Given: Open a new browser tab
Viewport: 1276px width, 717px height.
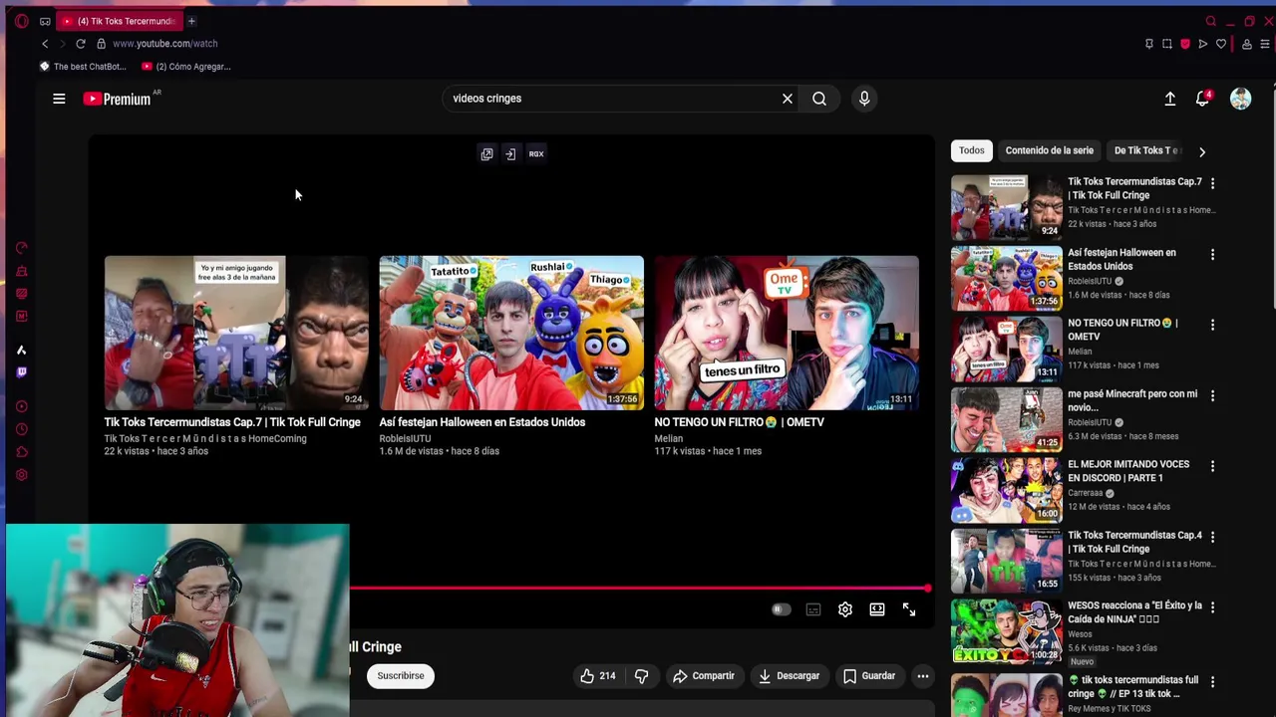Looking at the screenshot, I should point(191,21).
